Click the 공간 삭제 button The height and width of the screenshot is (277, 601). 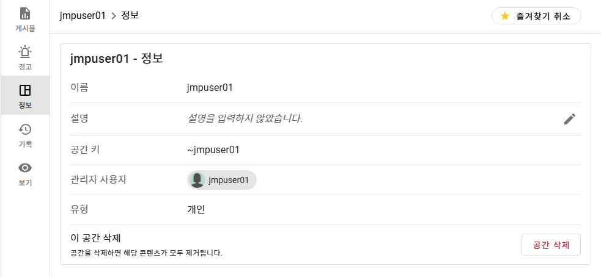(x=551, y=245)
